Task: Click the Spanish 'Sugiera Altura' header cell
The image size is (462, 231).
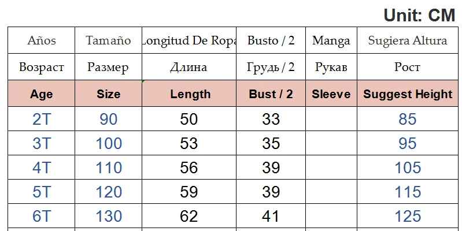Action: click(x=408, y=41)
